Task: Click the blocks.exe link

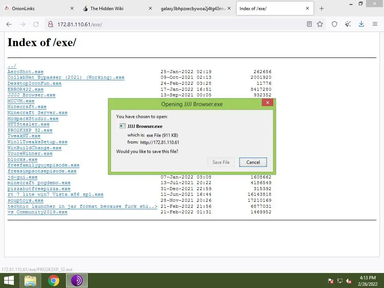Action: (22, 159)
